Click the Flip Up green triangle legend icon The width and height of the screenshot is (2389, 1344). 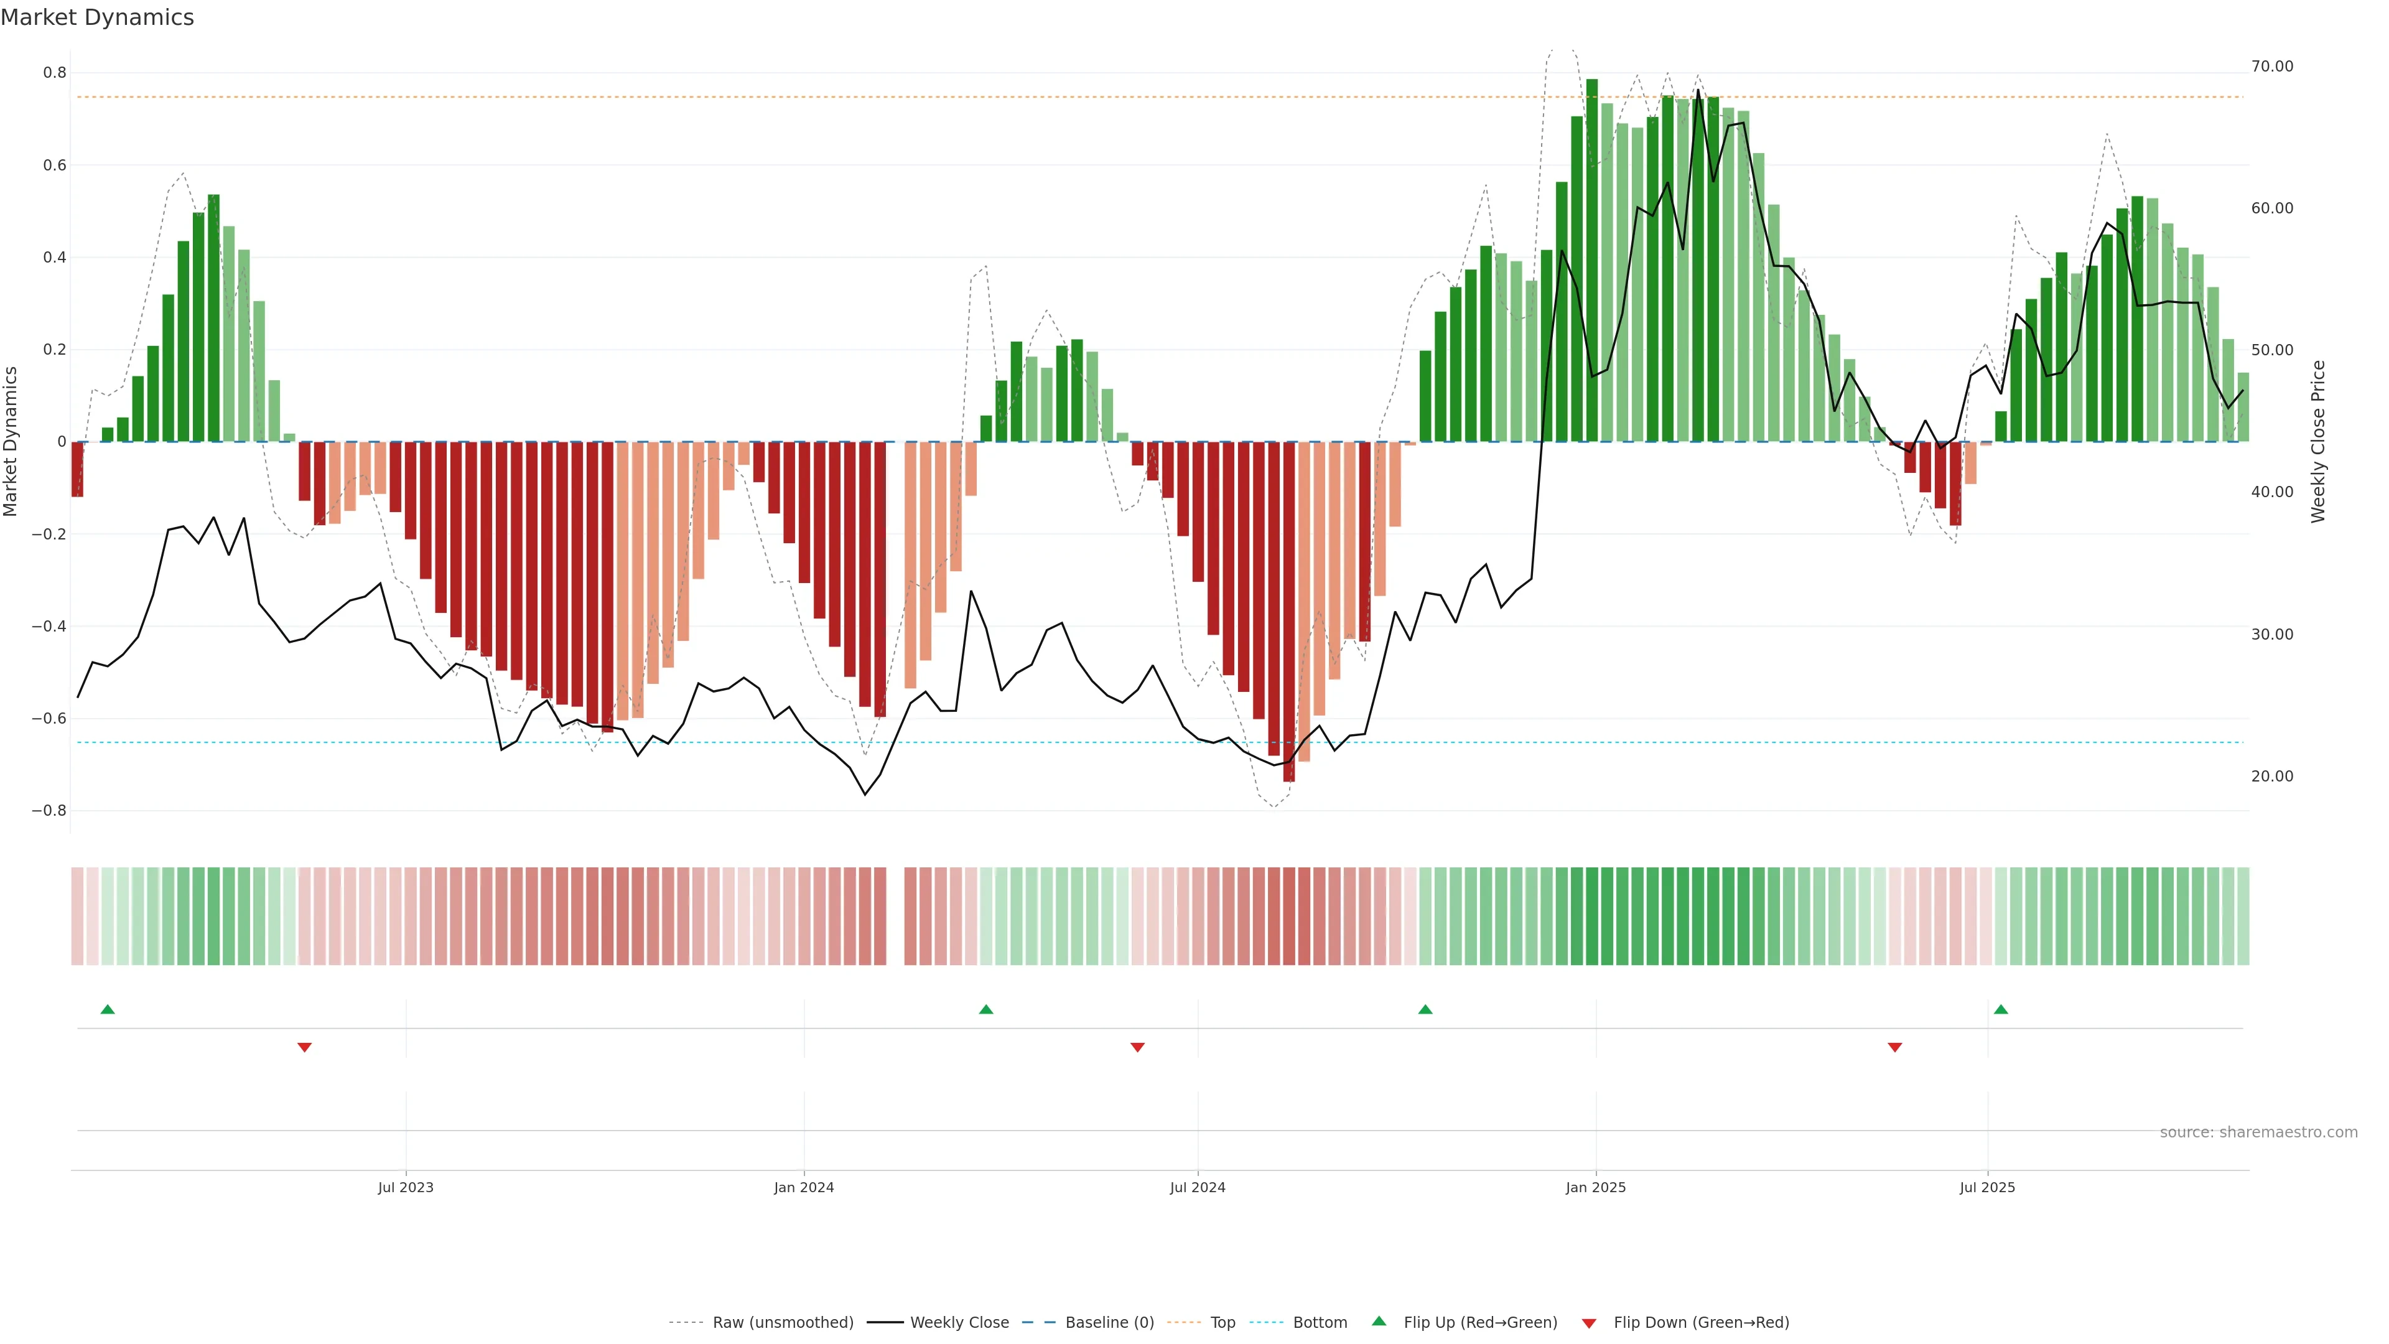tap(1379, 1321)
